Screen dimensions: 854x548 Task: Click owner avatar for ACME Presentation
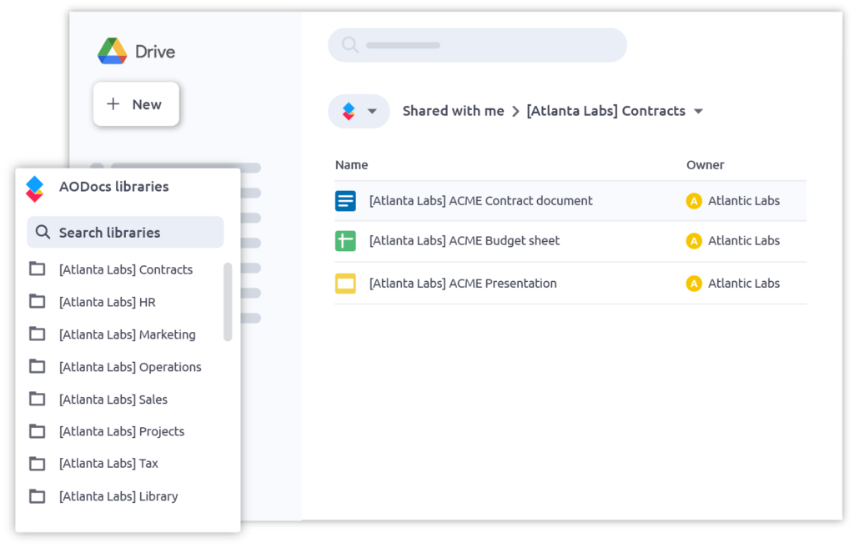point(694,284)
